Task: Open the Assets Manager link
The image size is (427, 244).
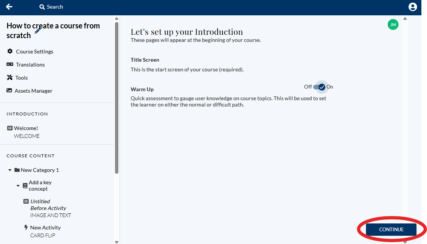Action: click(33, 91)
